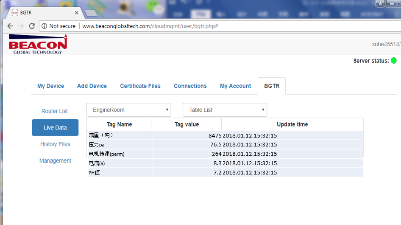
Task: Switch to the My Device tab
Action: pos(50,86)
